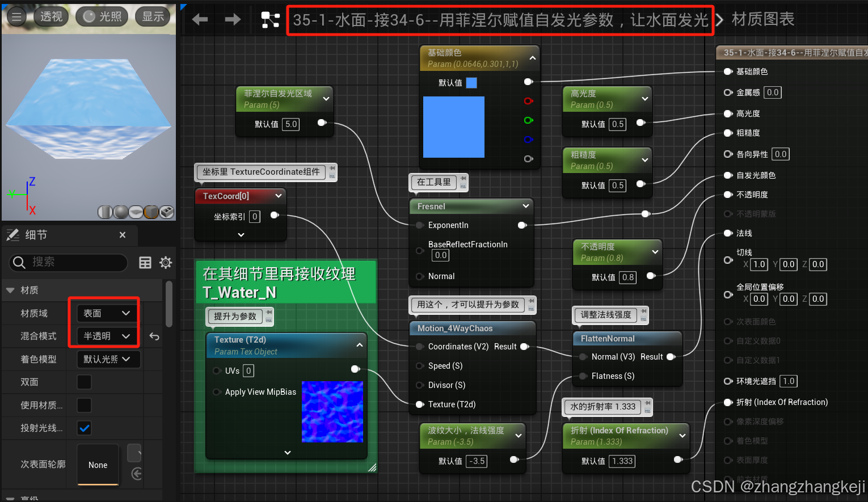This screenshot has width=868, height=502.
Task: Open the 着色模型 默认光照 dropdown
Action: tap(108, 359)
